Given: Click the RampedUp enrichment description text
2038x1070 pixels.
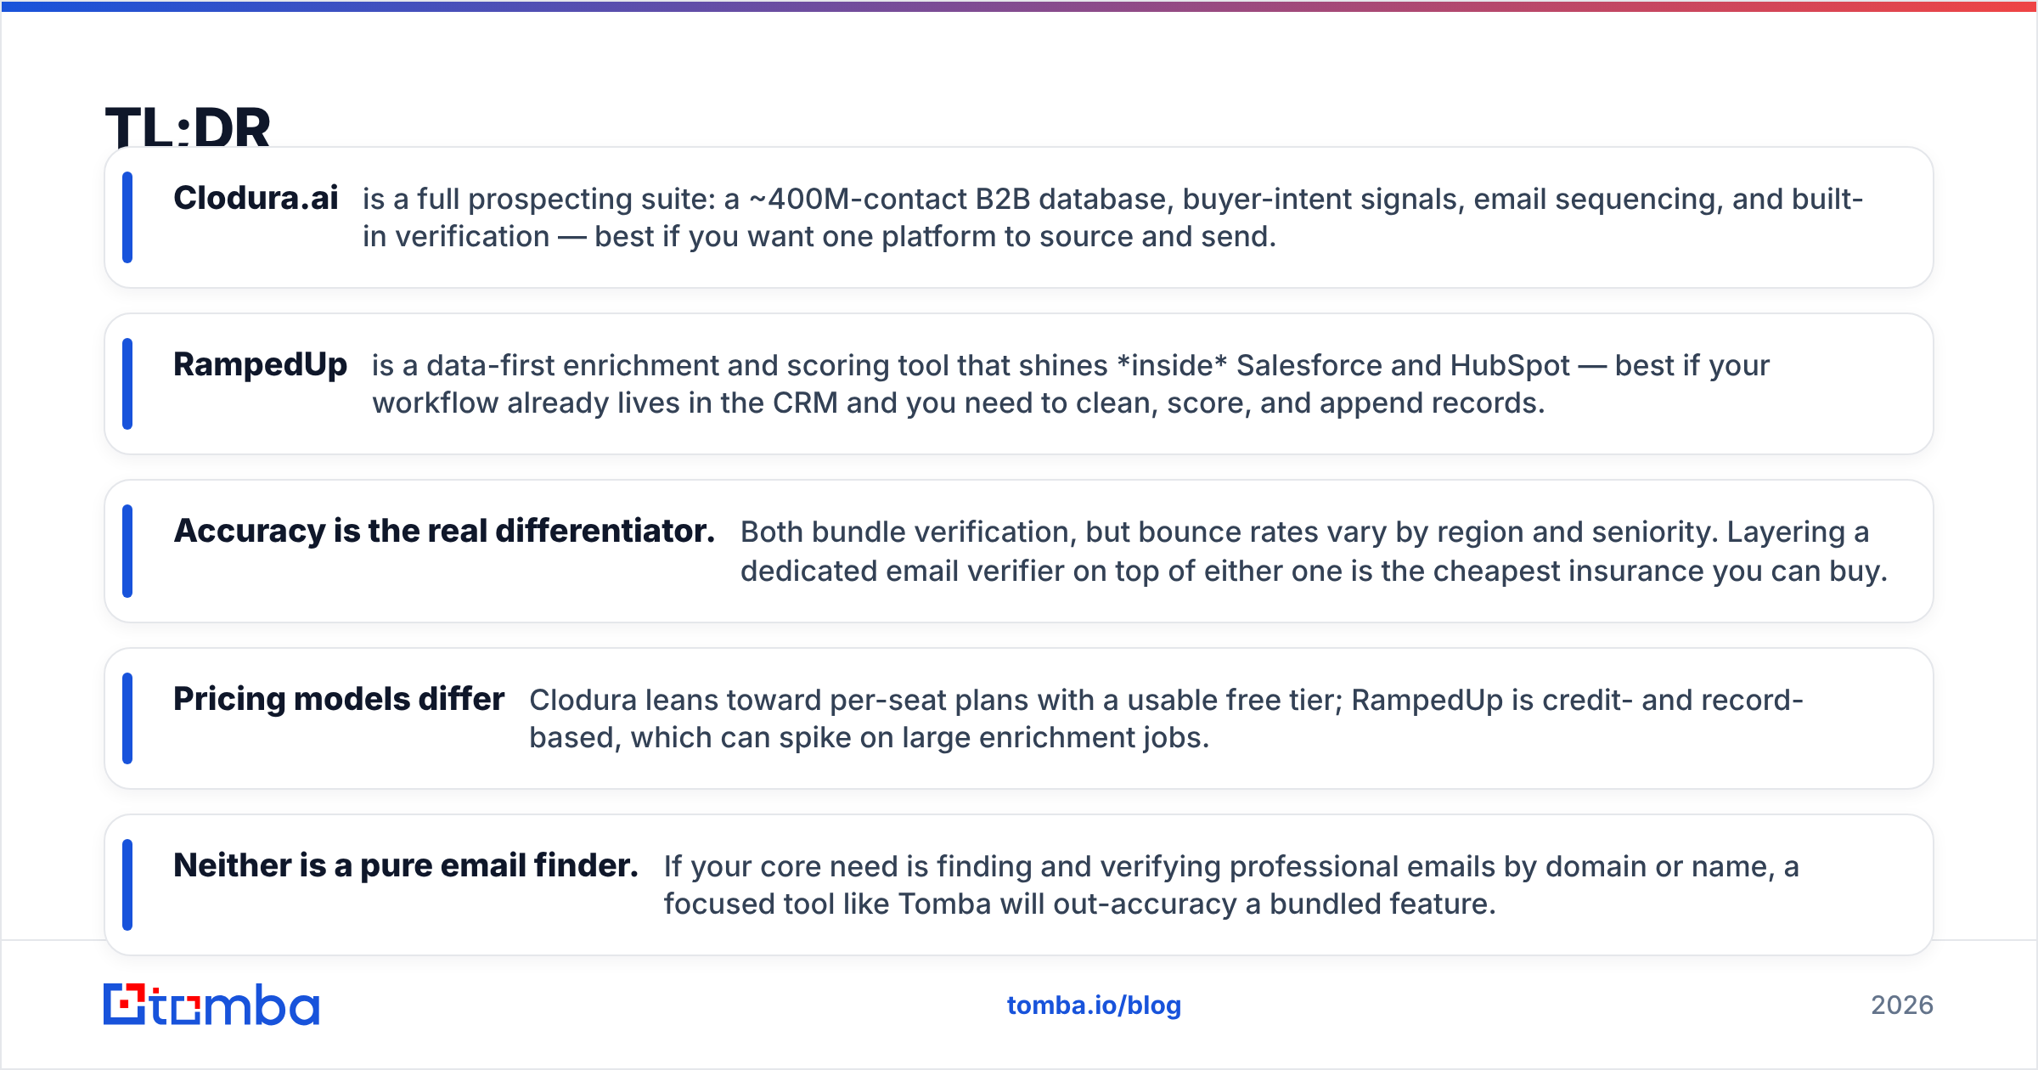Looking at the screenshot, I should coord(1070,384).
